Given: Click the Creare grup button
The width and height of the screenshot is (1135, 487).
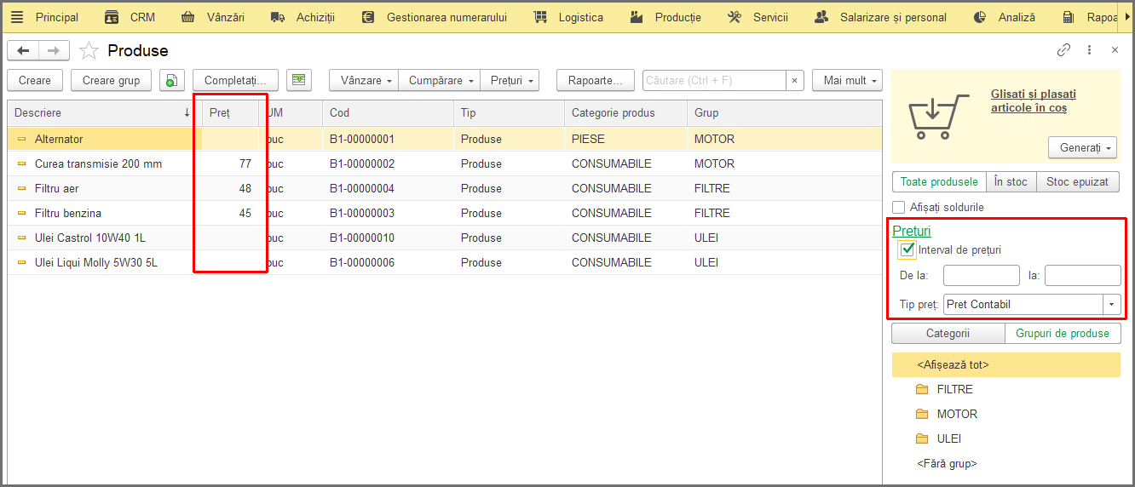Looking at the screenshot, I should (112, 80).
